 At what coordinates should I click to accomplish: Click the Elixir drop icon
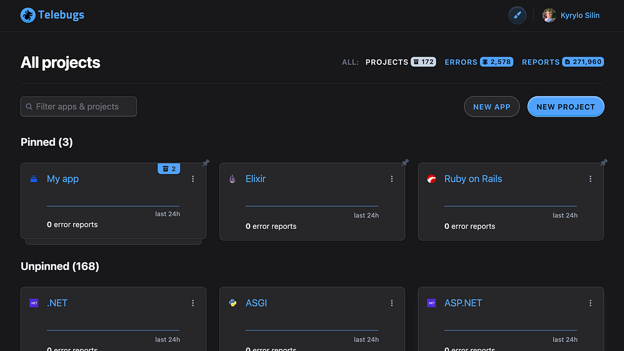click(232, 179)
